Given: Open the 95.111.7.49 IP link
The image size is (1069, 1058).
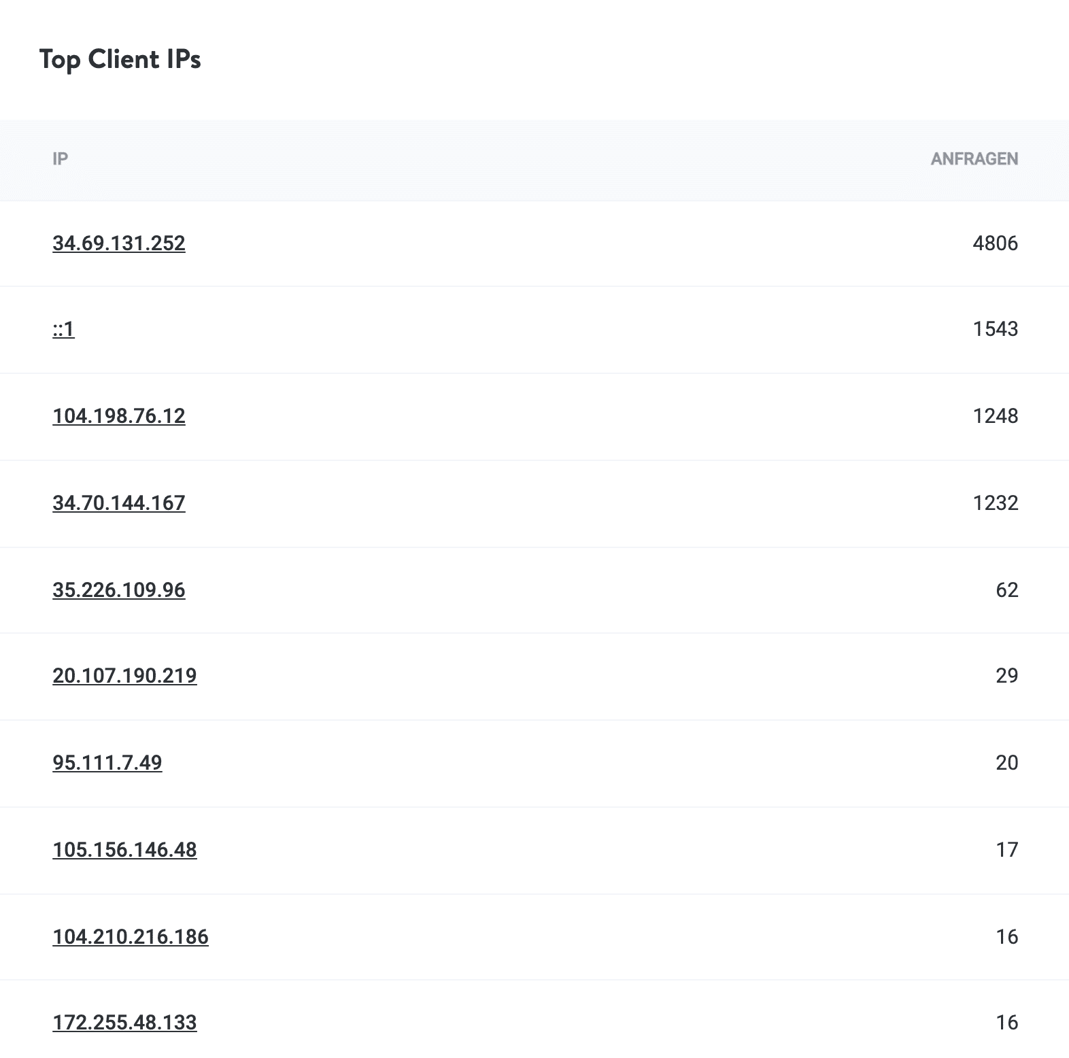Looking at the screenshot, I should pyautogui.click(x=107, y=763).
